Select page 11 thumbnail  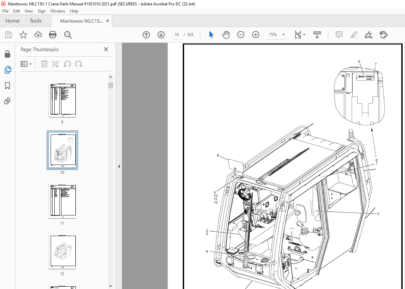62,201
